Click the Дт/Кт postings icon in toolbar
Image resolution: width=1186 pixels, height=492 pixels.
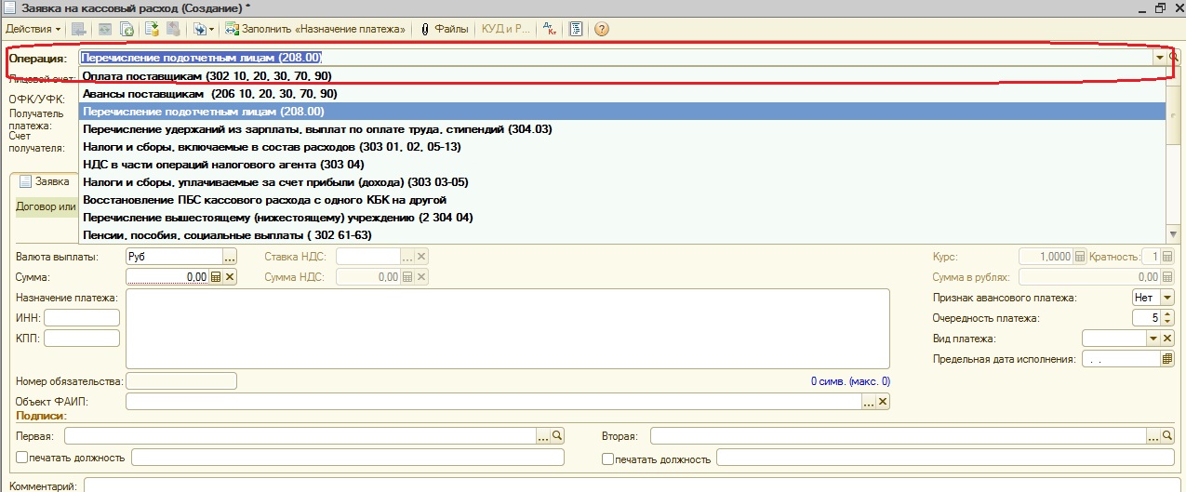549,29
